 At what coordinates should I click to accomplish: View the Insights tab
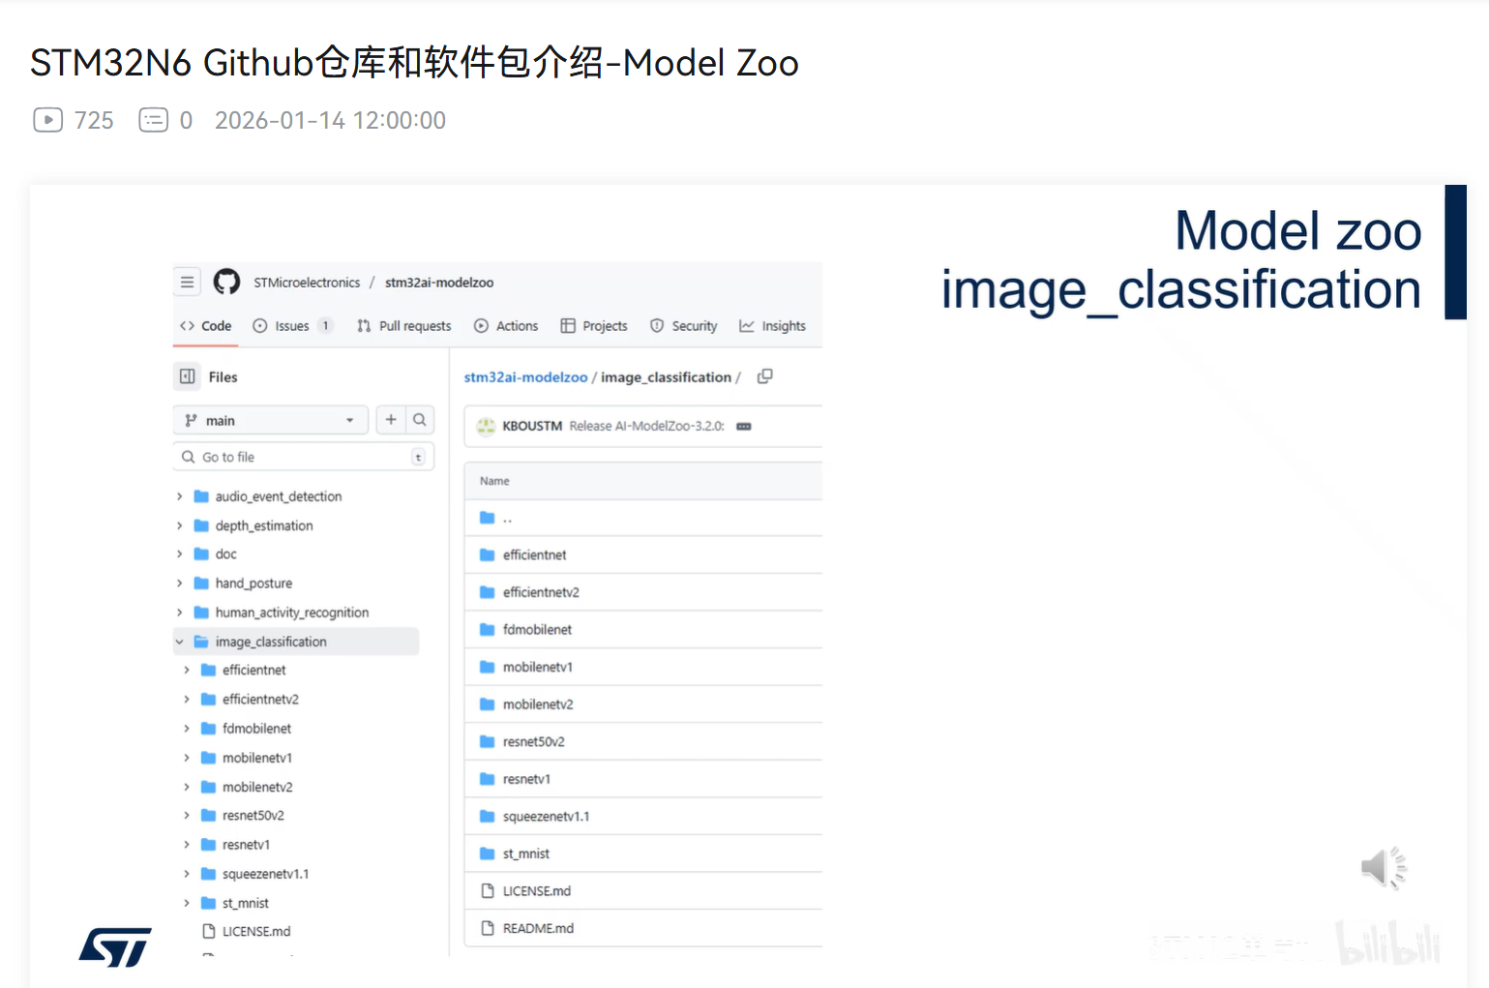[772, 326]
